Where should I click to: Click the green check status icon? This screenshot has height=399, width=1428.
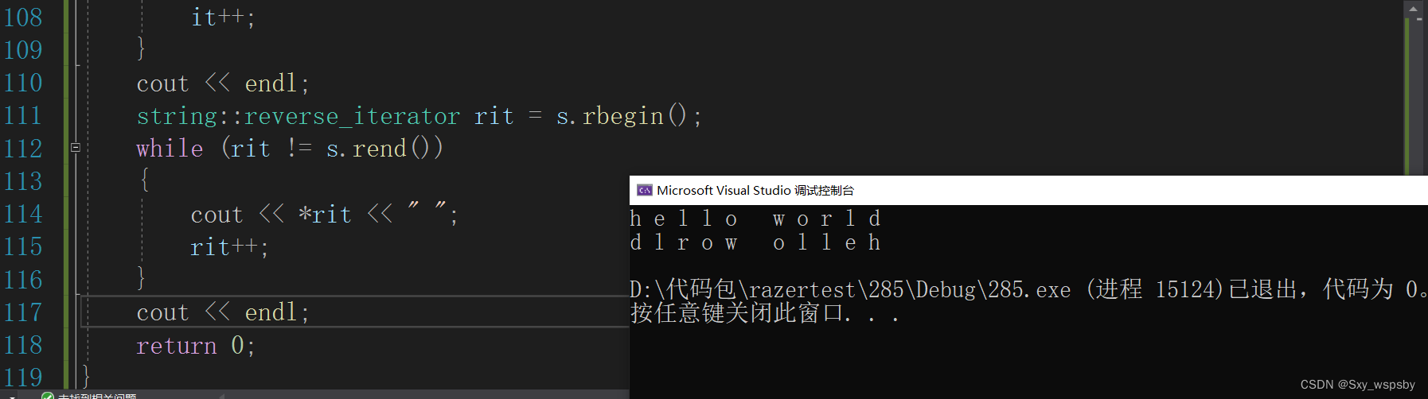[x=48, y=396]
